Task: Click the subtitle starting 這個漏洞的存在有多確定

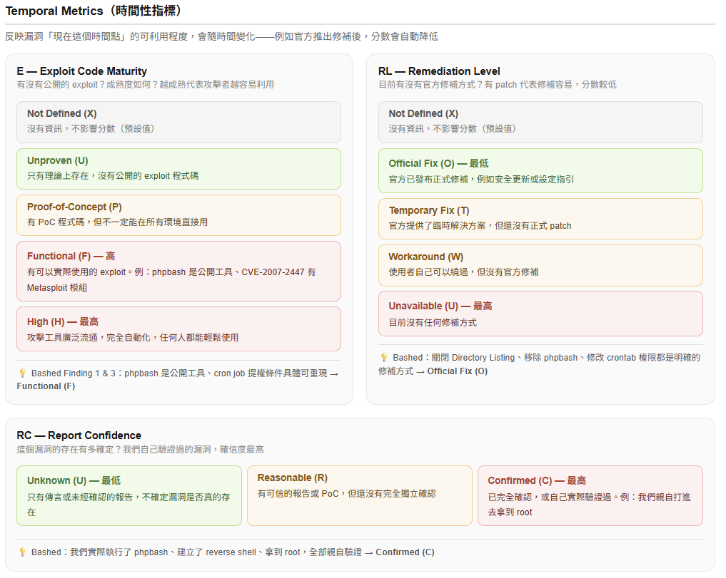Action: point(141,450)
